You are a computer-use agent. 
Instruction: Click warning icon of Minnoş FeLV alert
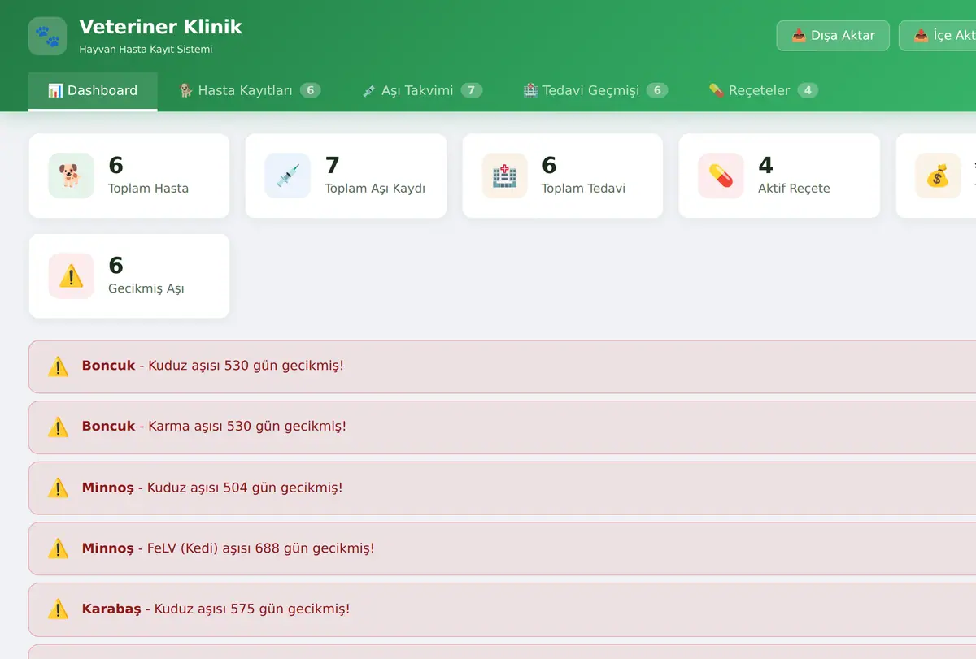(58, 548)
